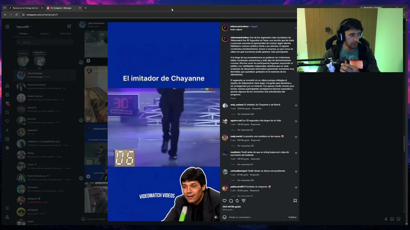Open the comment bubble icon under the post
Screen dimensions: 410x230
[x=231, y=201]
